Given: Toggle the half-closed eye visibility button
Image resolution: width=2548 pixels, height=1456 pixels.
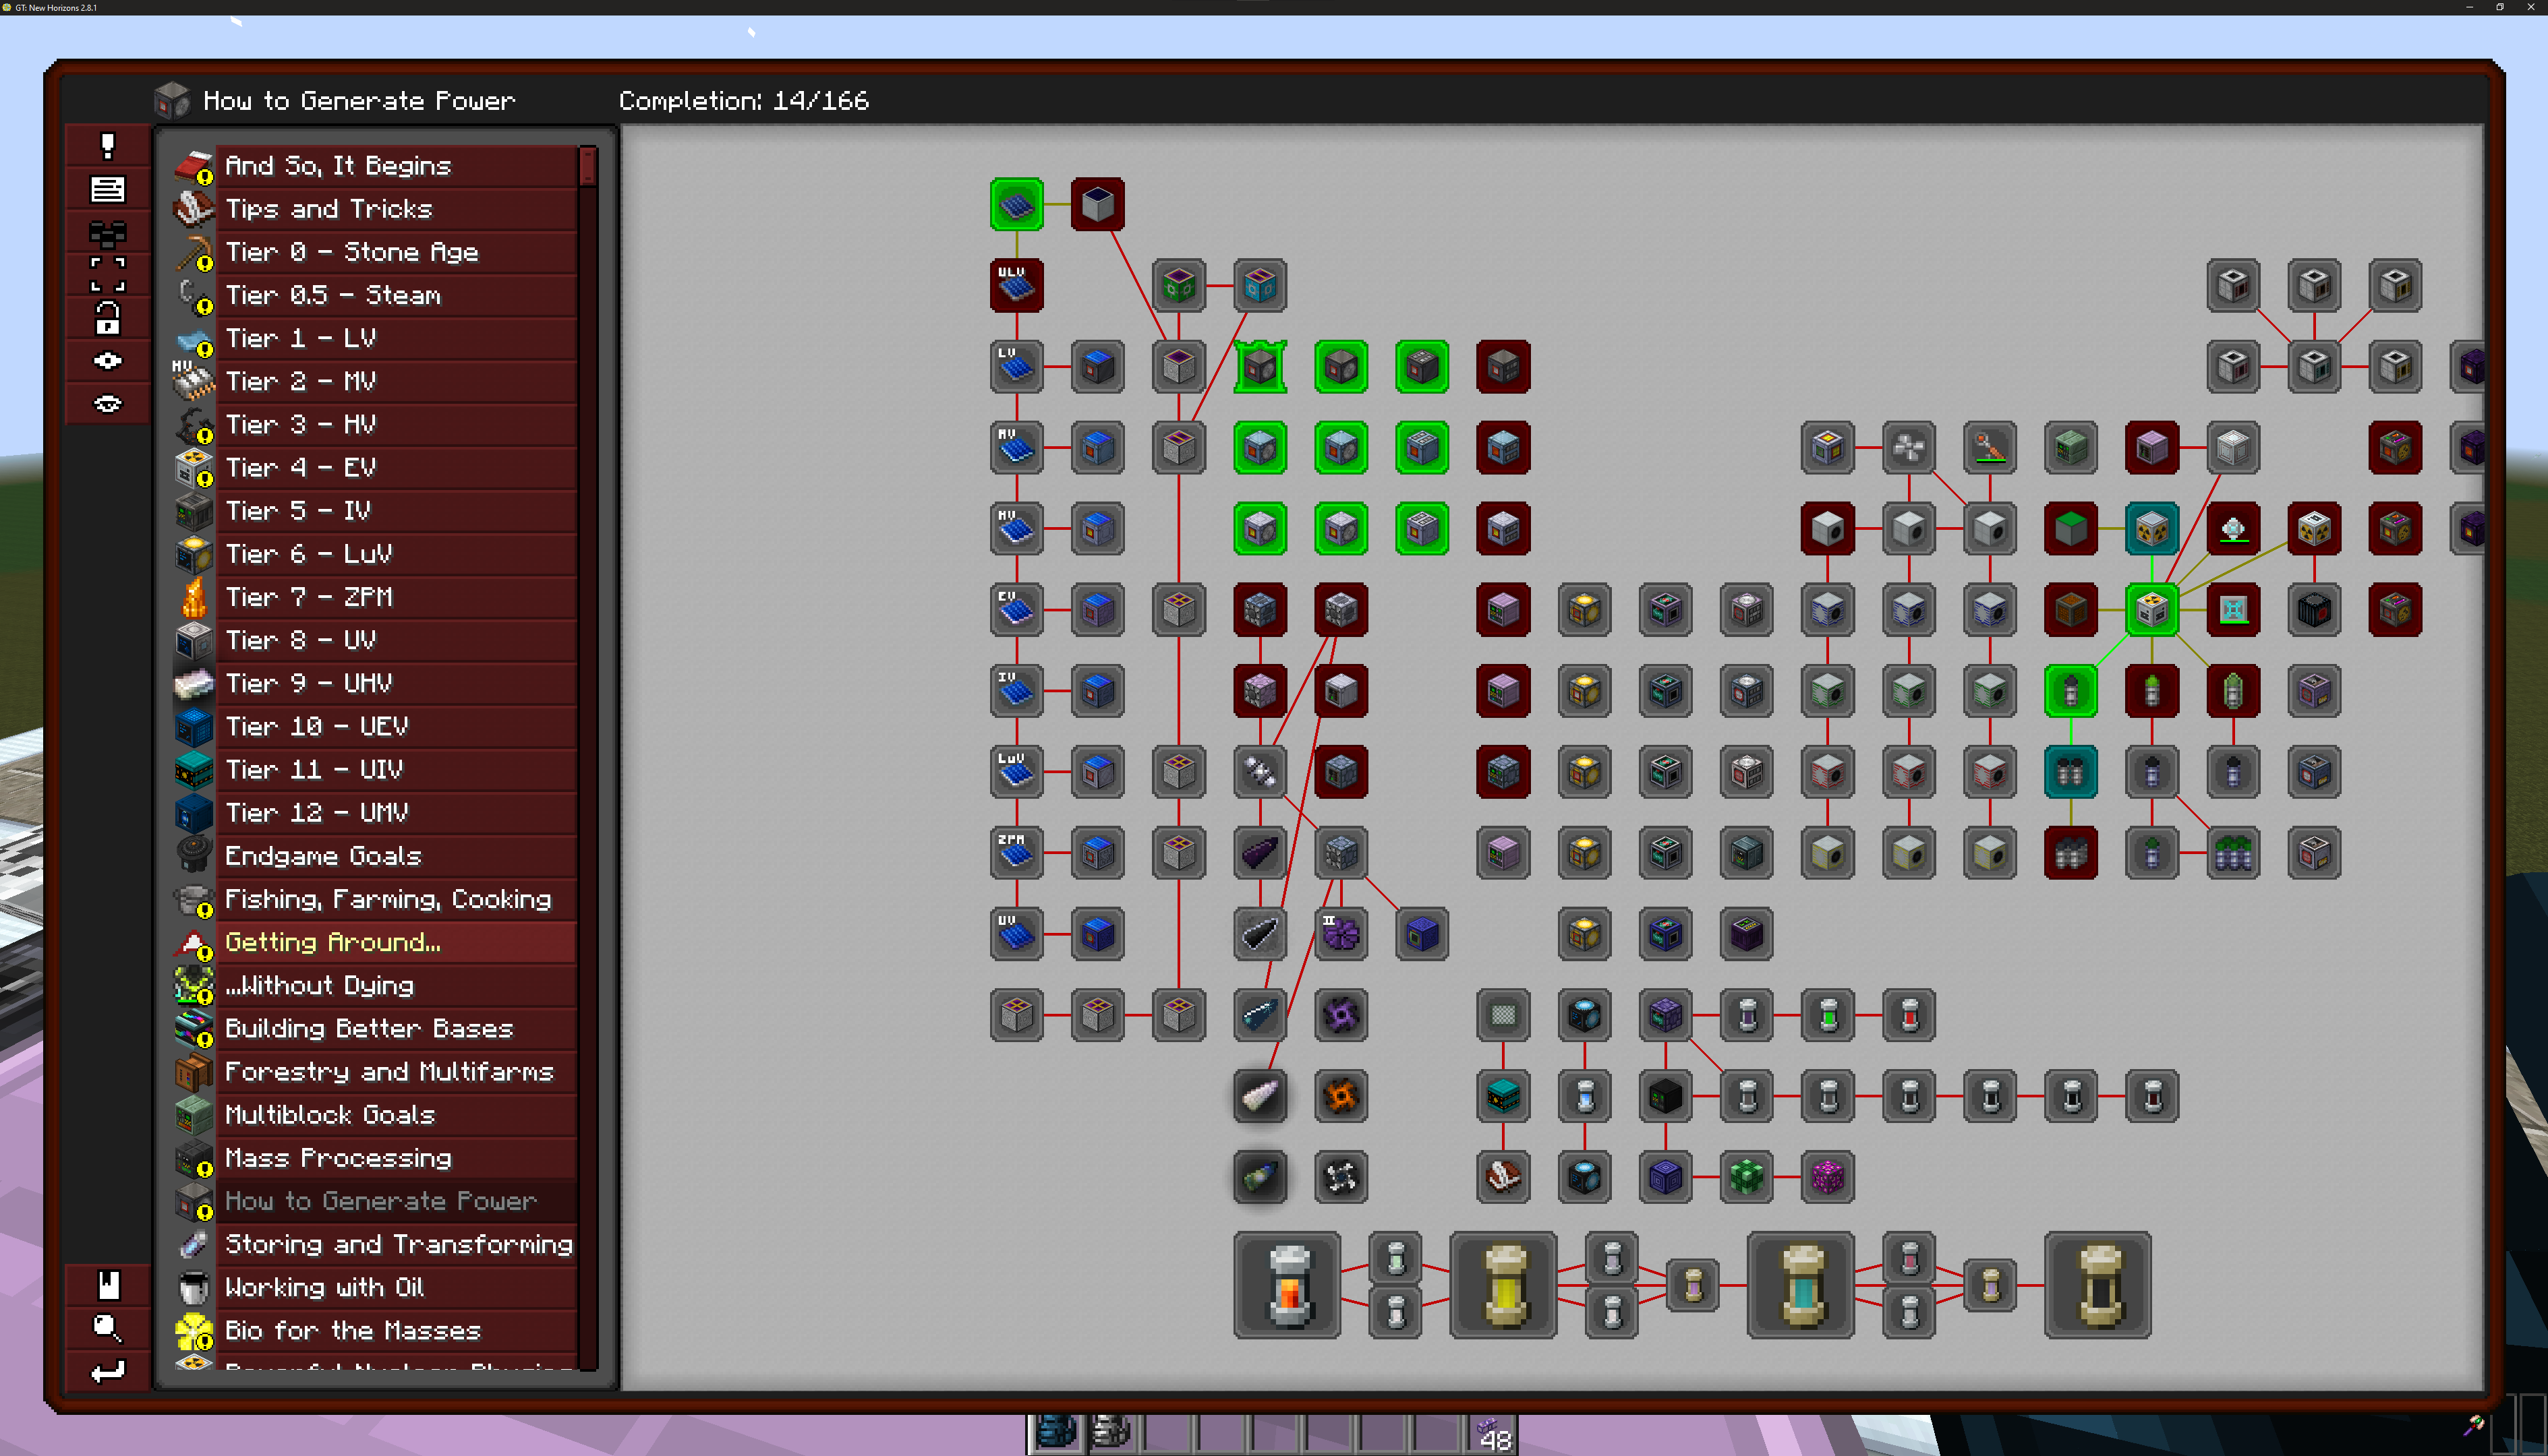Looking at the screenshot, I should (x=108, y=404).
